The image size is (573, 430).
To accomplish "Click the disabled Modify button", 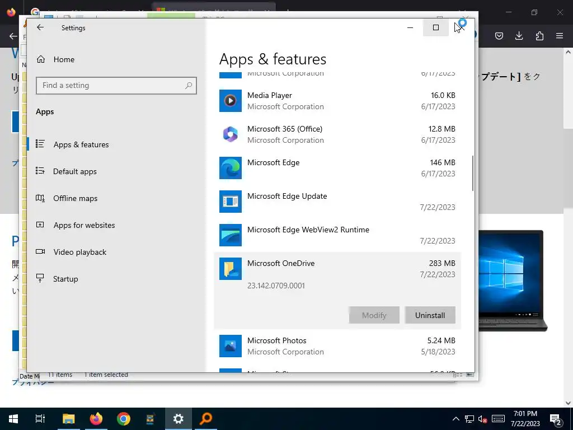I will coord(374,315).
